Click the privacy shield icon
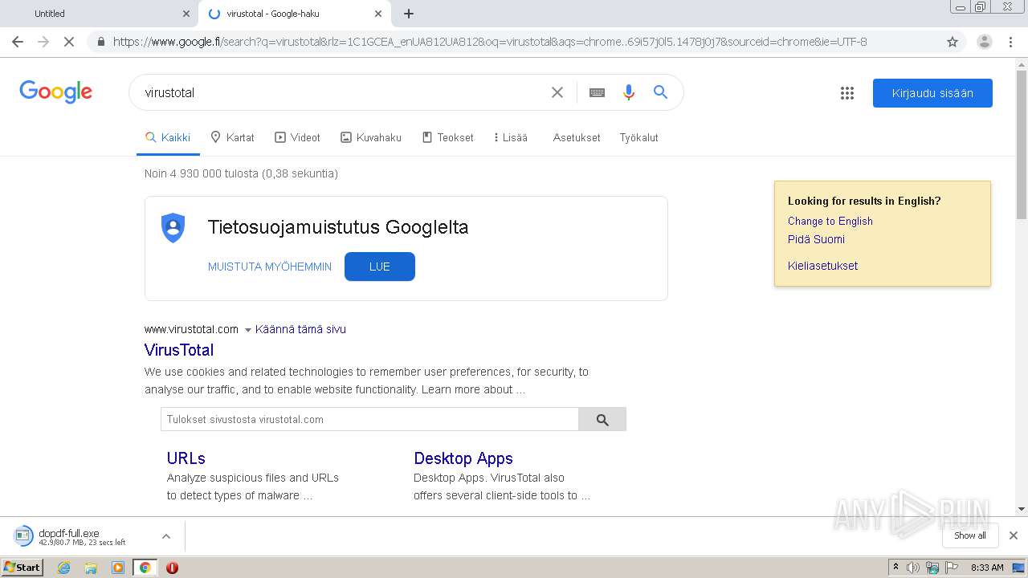This screenshot has width=1028, height=578. pos(173,228)
